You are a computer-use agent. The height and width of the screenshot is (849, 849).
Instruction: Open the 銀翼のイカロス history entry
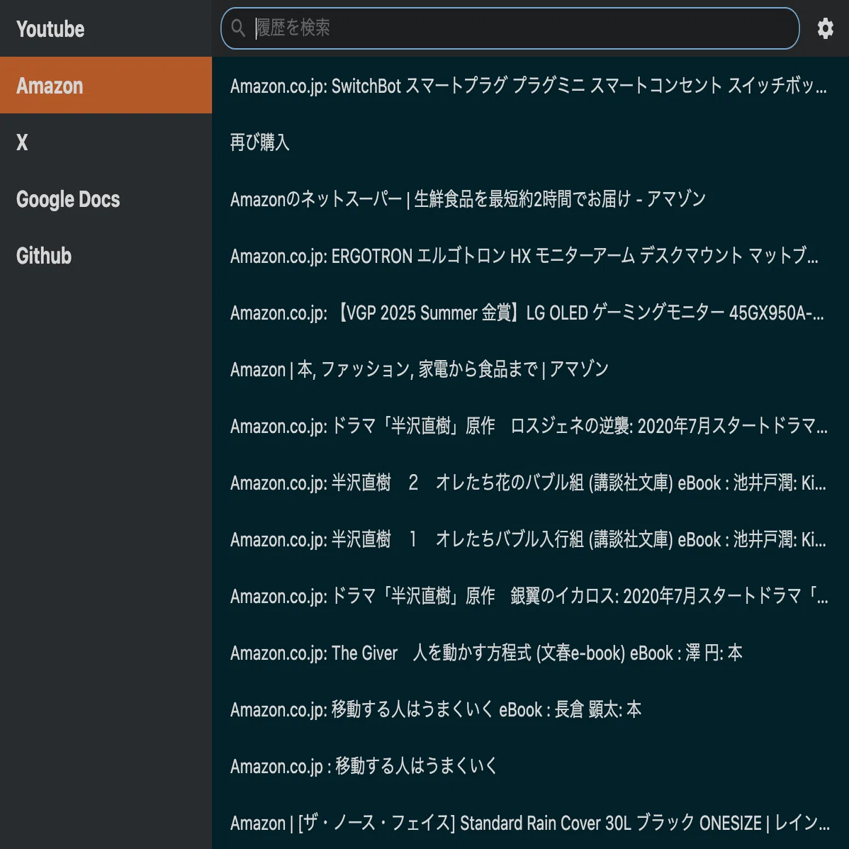pos(530,596)
